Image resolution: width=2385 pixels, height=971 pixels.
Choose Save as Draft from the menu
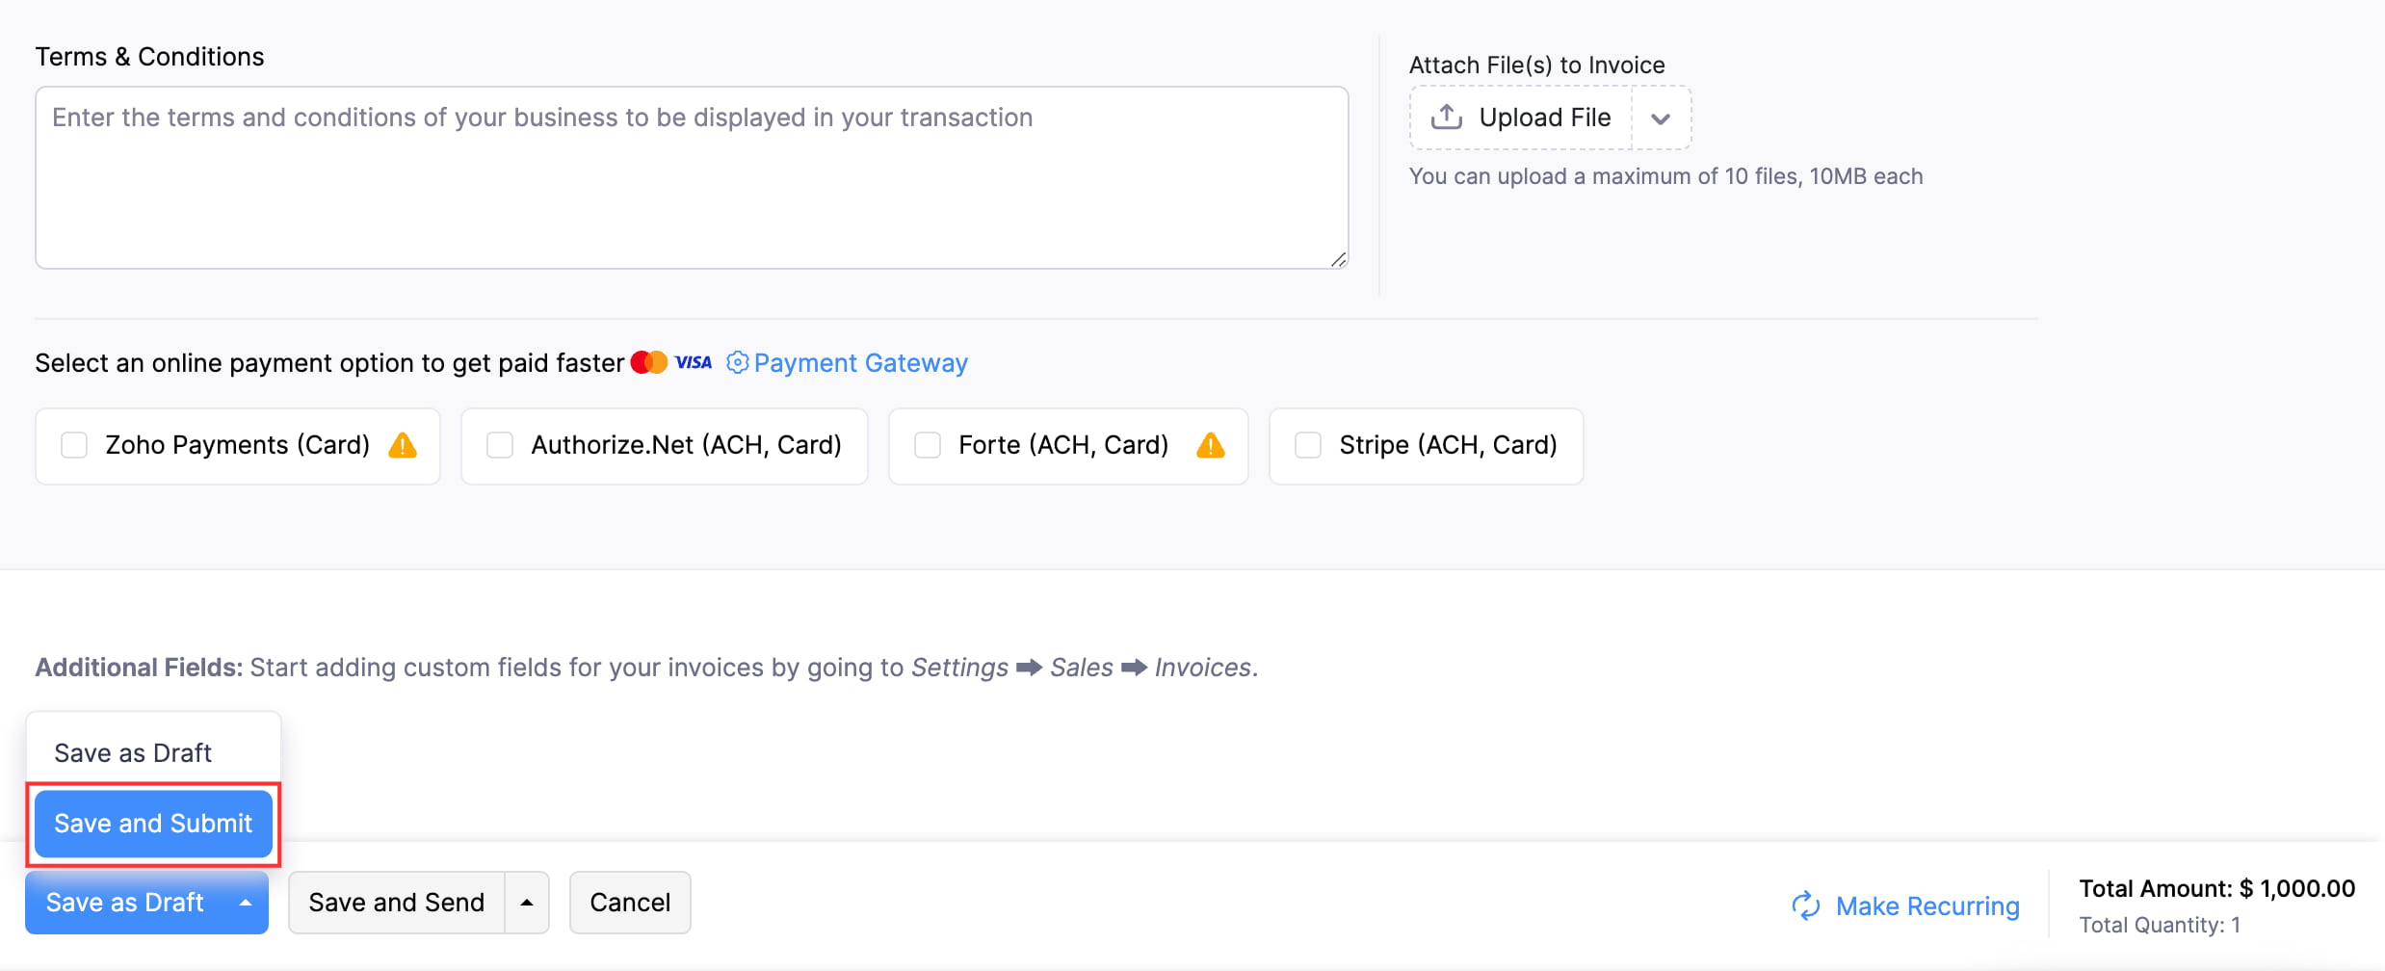(x=133, y=752)
